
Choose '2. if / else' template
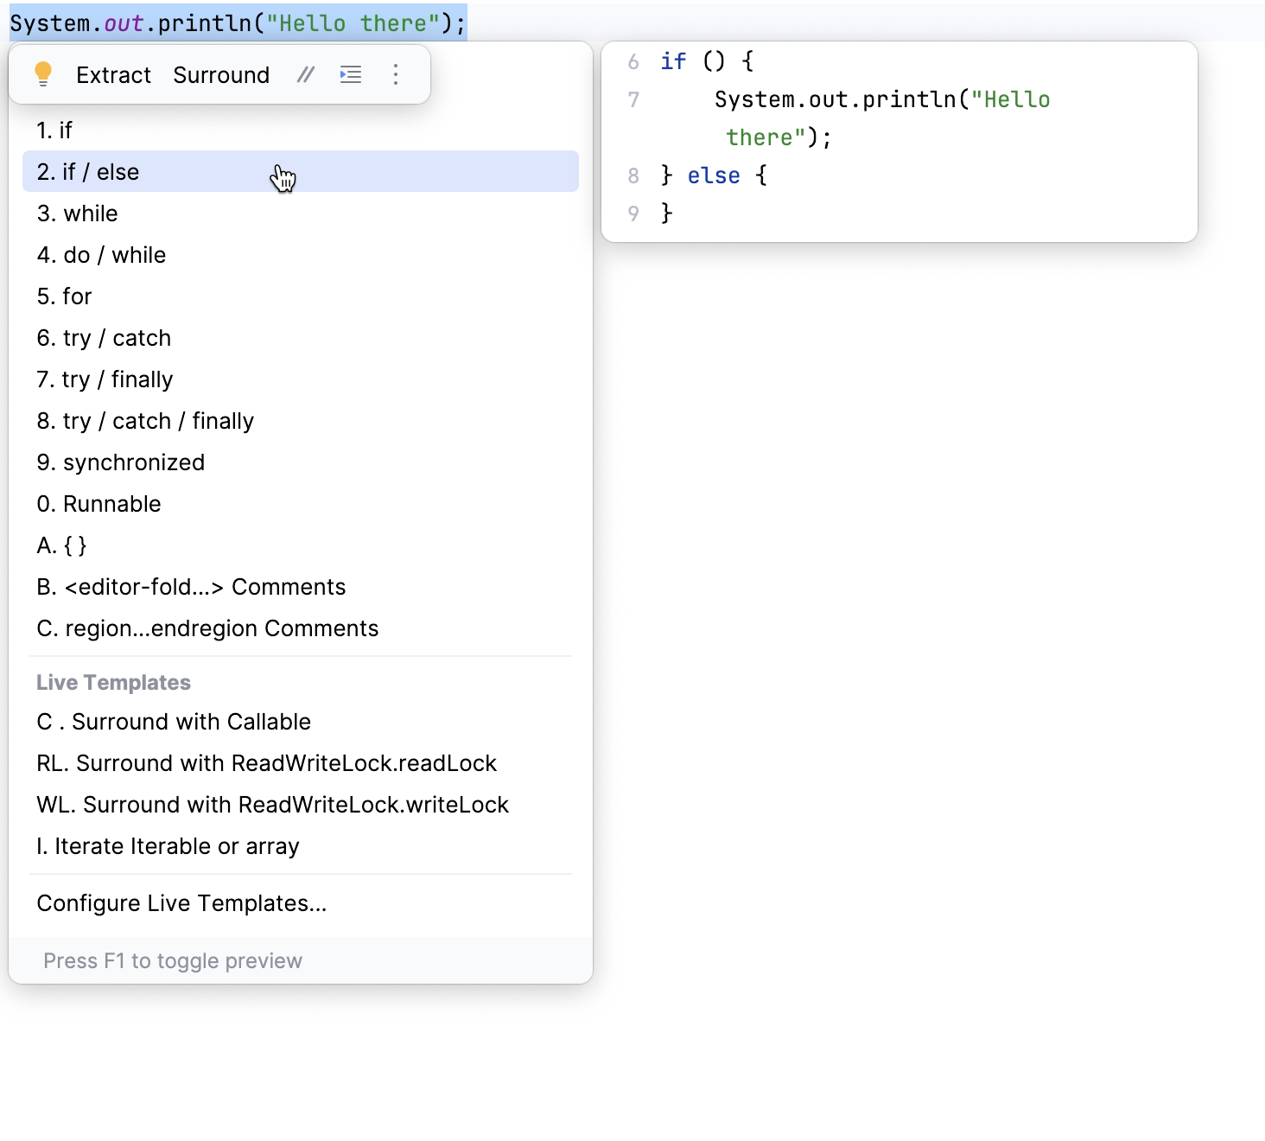[88, 172]
